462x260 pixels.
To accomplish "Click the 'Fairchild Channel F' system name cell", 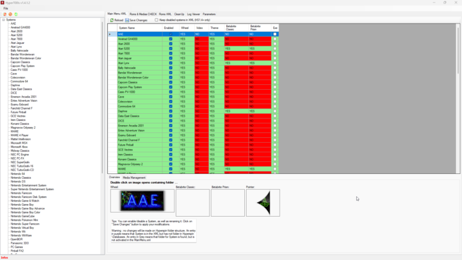I will (x=140, y=140).
